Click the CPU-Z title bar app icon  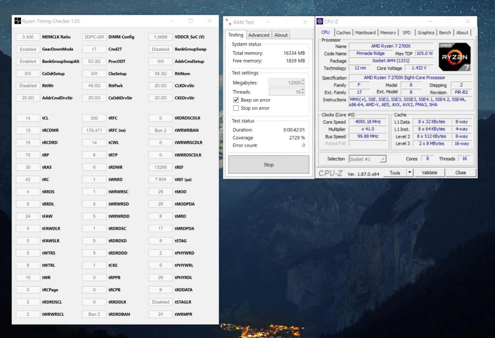tap(320, 21)
